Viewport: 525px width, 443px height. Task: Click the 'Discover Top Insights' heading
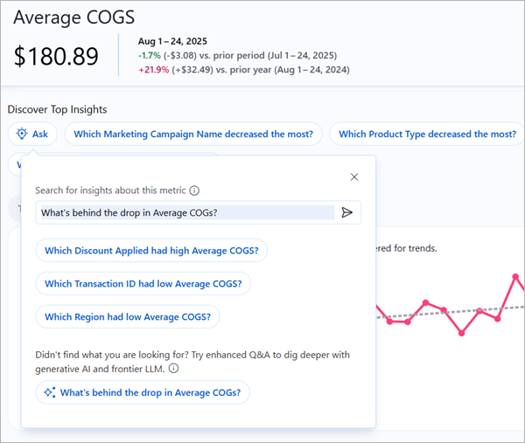point(57,109)
